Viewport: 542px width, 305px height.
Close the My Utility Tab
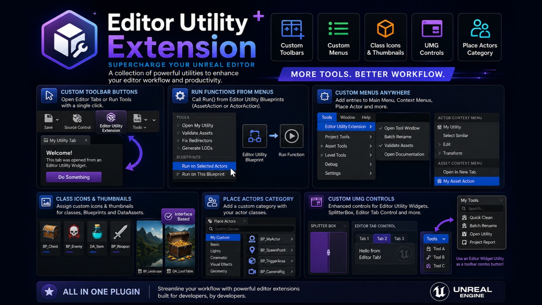(86, 140)
